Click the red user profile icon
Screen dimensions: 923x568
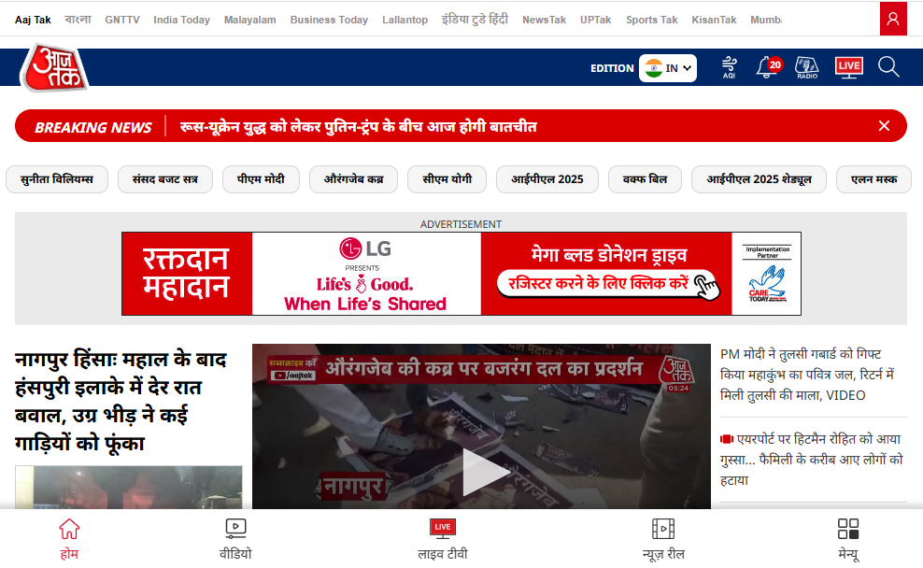click(893, 19)
